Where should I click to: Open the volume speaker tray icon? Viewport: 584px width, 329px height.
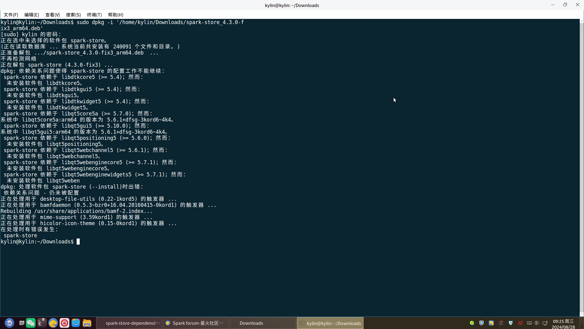[537, 323]
